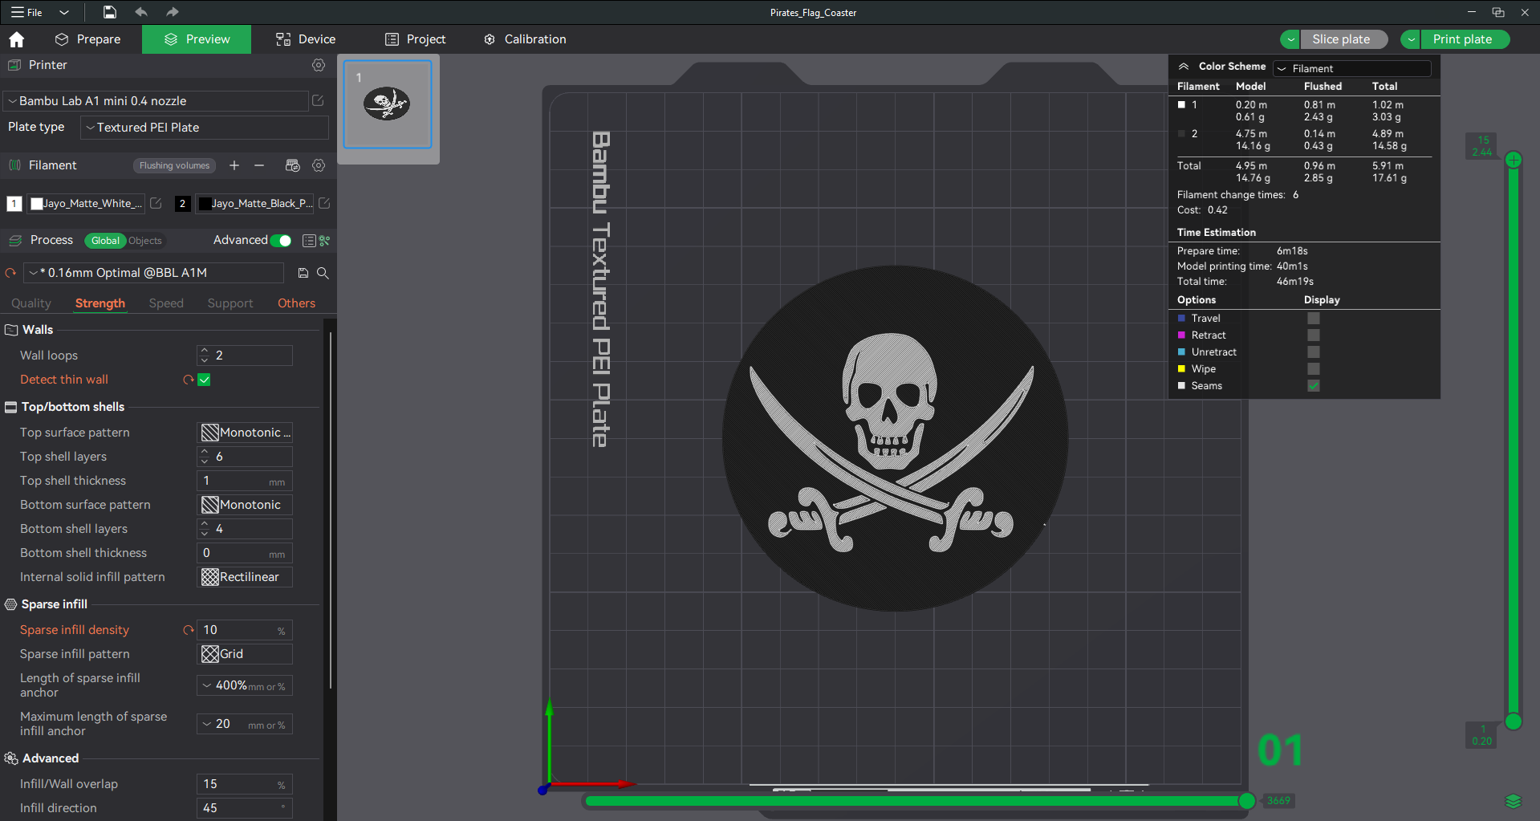The width and height of the screenshot is (1540, 821).
Task: Click settings list icon next to Advanced toggle
Action: (309, 241)
